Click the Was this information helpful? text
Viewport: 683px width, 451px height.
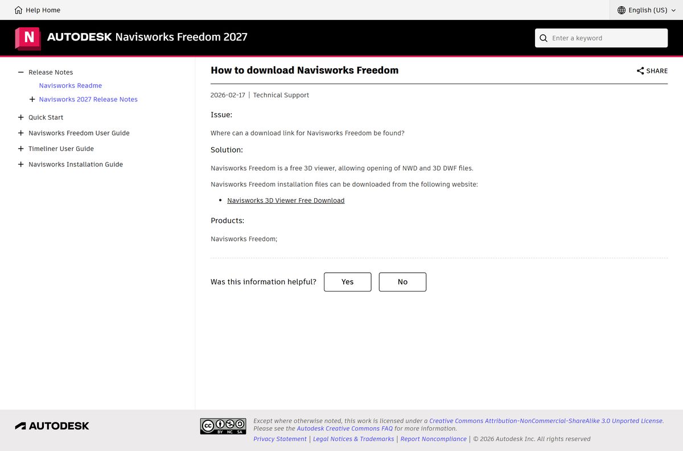pyautogui.click(x=264, y=282)
